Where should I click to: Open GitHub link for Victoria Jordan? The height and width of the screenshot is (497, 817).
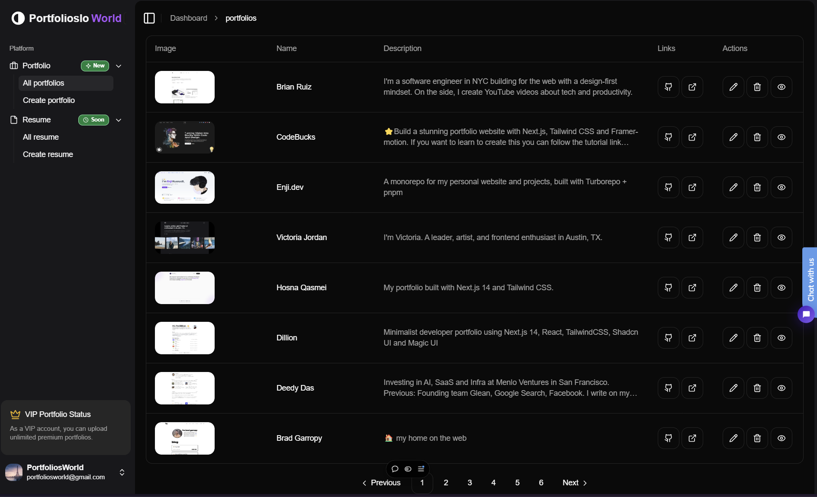[x=668, y=237]
